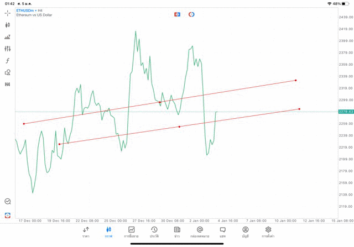Select the upper red trendline end handle
This screenshot has height=247, width=354.
296,80
